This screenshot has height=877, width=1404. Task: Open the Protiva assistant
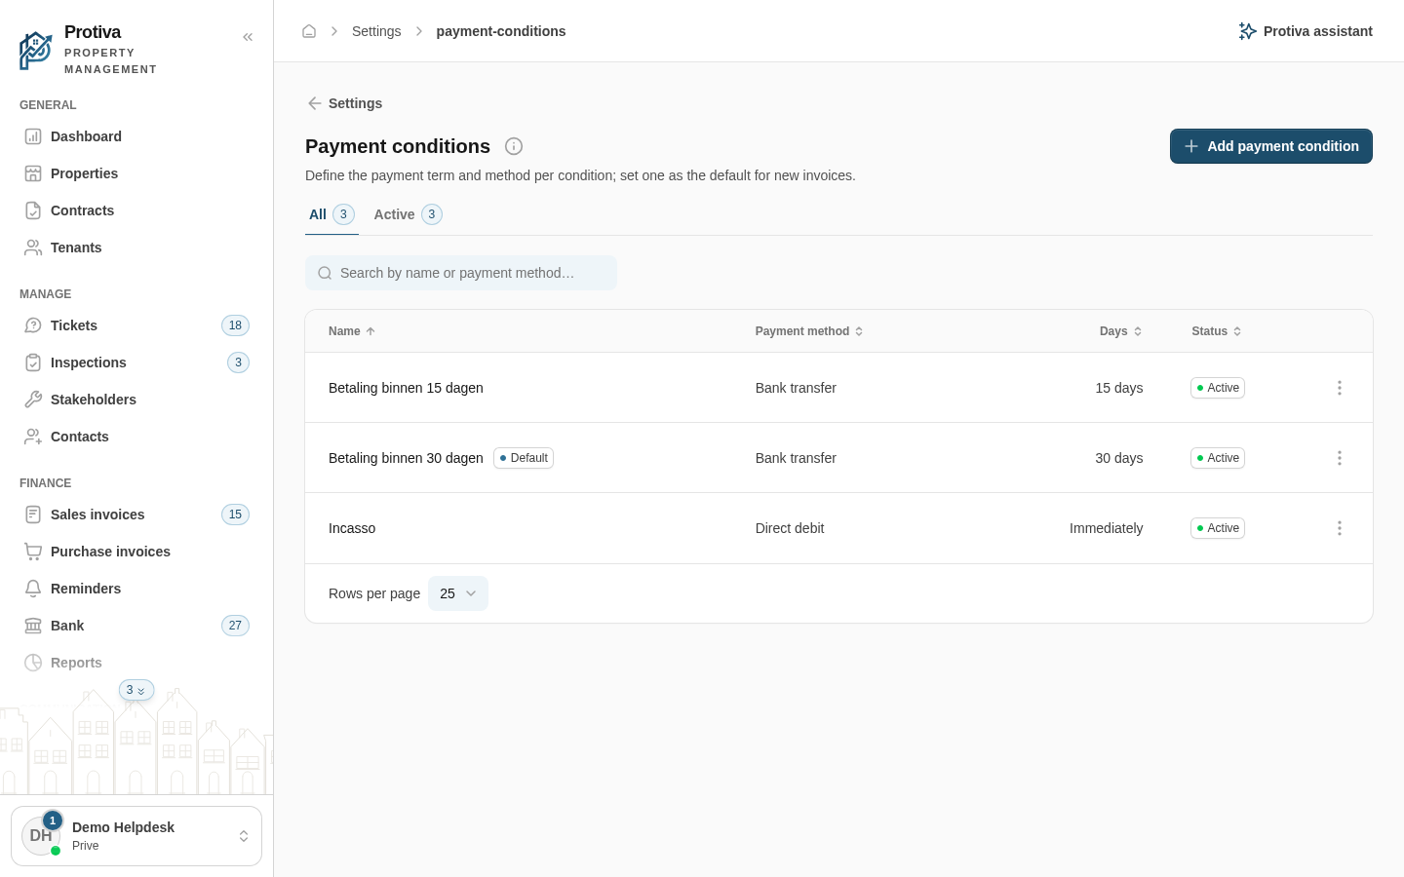[1306, 31]
